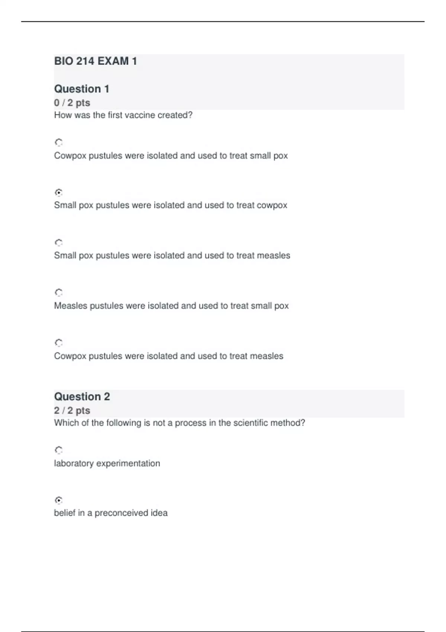Viewport: 446px width, 632px height.
Task: Pick radio for measles pustules treating small pox
Action: click(x=59, y=293)
